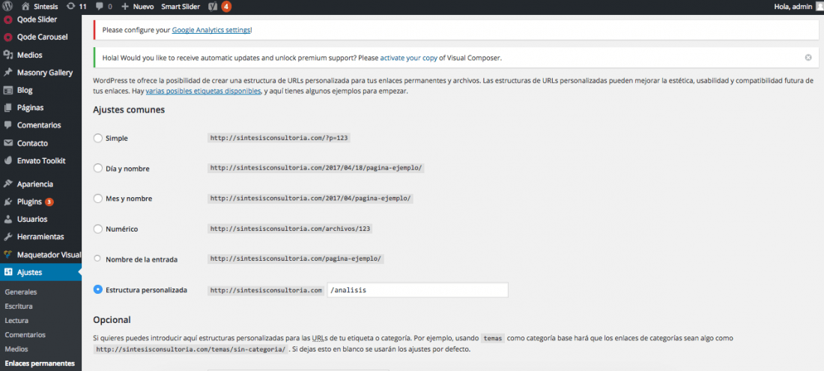Dismiss the Visual Composer notice
Viewport: 824px width, 371px height.
(808, 58)
